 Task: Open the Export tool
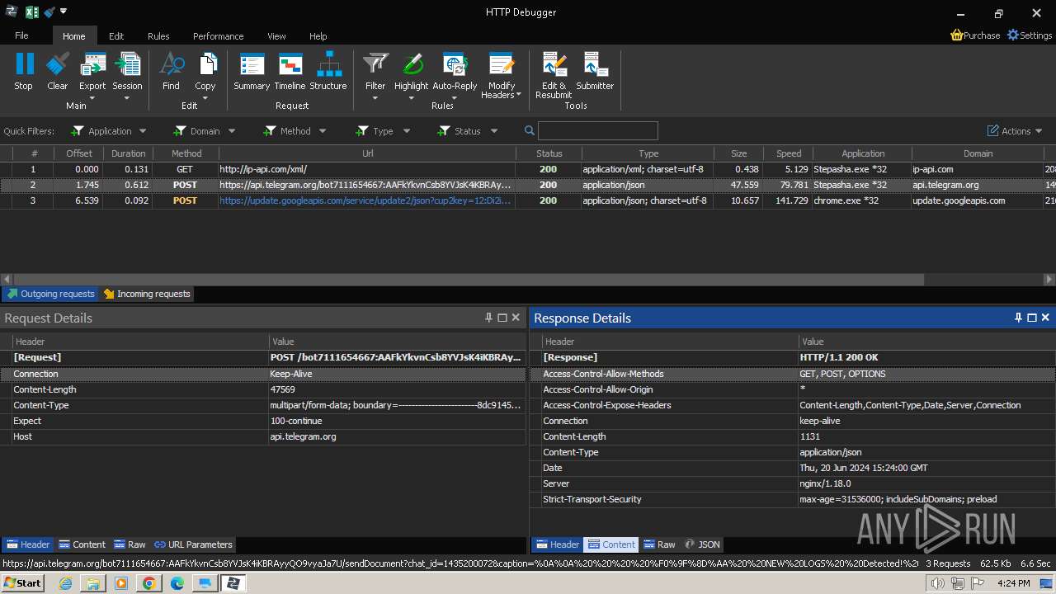[x=92, y=64]
